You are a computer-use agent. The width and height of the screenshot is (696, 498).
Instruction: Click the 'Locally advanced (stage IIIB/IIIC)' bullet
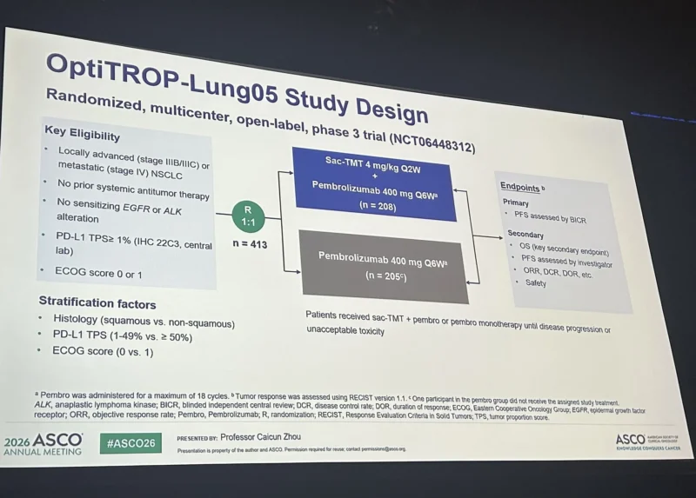tap(134, 163)
